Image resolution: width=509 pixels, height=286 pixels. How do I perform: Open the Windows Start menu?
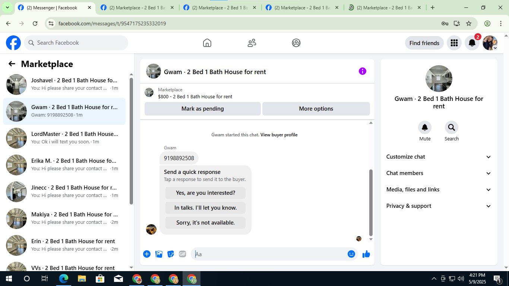[9, 279]
